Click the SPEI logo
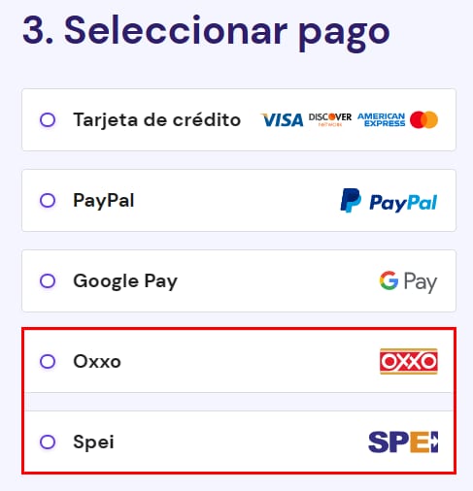Image resolution: width=473 pixels, height=491 pixels. pyautogui.click(x=403, y=442)
